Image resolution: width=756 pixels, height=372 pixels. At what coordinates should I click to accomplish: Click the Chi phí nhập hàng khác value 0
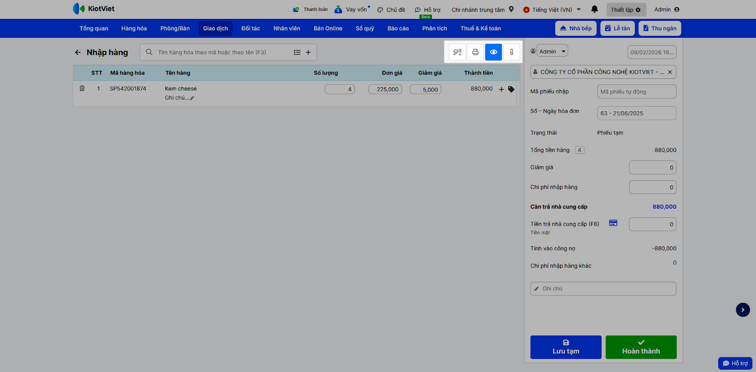(675, 262)
